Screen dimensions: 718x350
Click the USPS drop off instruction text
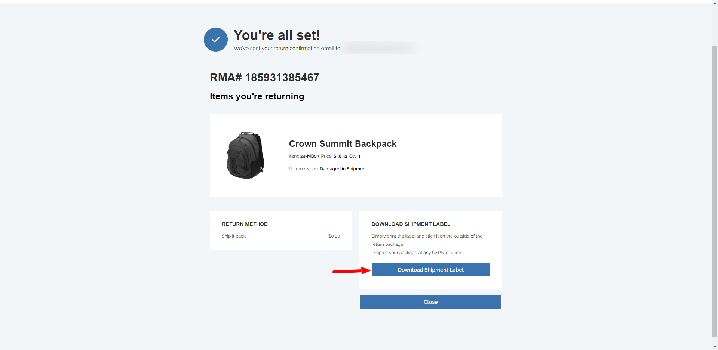point(416,253)
